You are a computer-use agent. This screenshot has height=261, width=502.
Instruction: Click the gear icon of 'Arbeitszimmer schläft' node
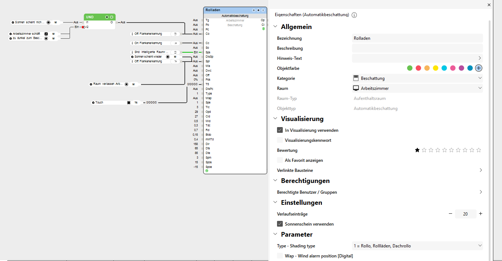[x=11, y=34]
